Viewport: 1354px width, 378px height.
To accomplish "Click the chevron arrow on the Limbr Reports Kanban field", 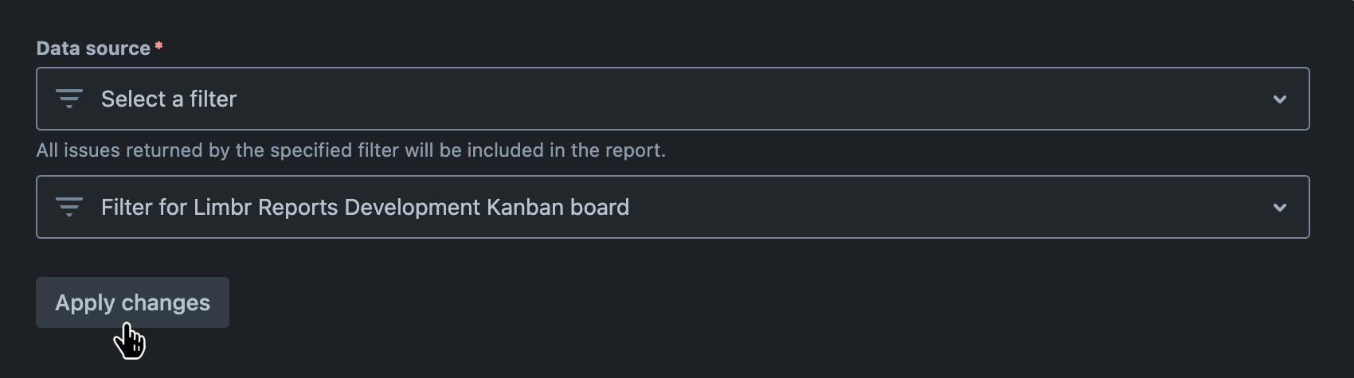I will pos(1279,208).
